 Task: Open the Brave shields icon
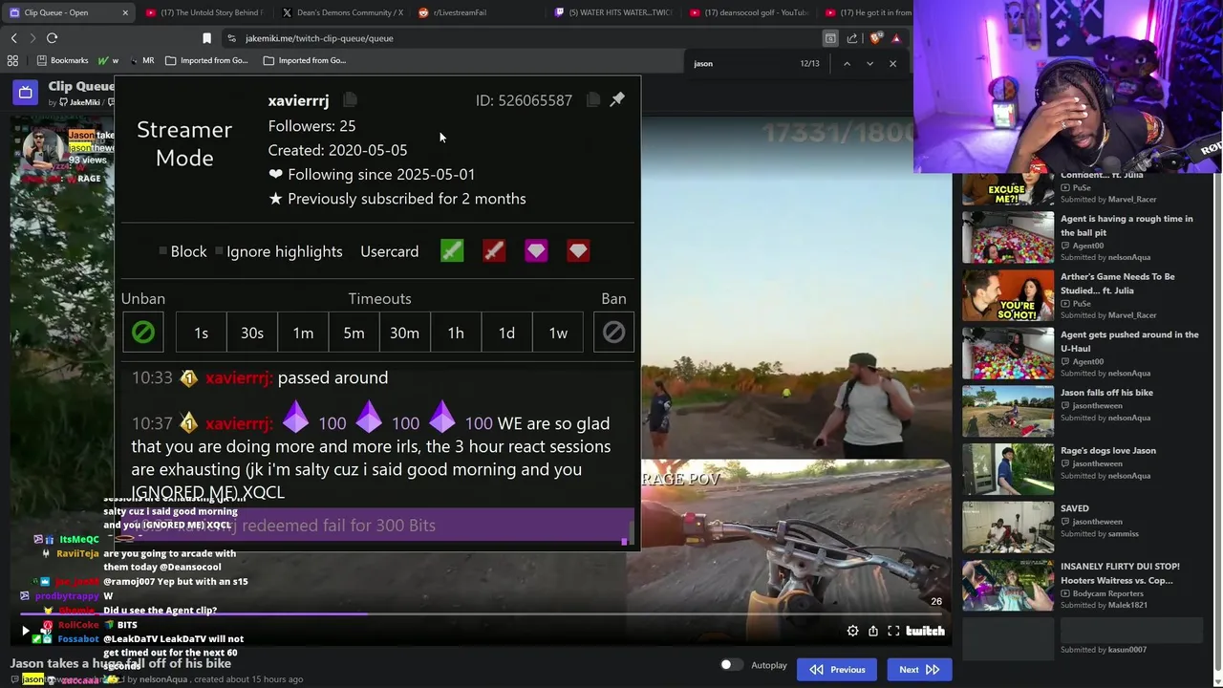tap(875, 38)
